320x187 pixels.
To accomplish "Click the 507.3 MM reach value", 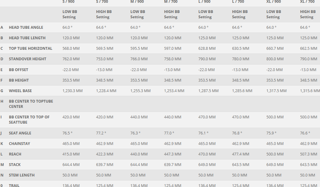I will pyautogui.click(x=309, y=154).
